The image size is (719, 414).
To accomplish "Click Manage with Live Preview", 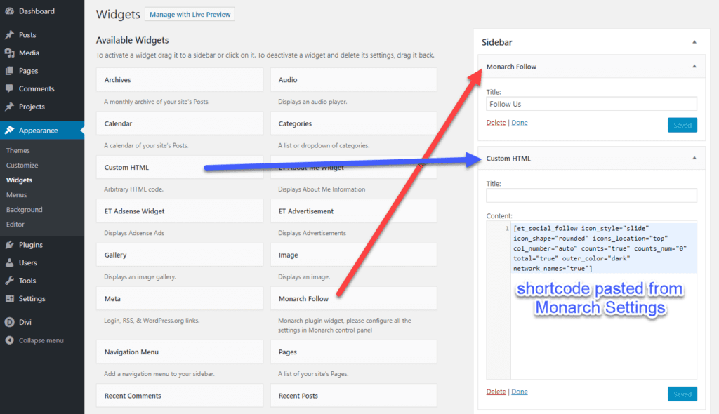I will 190,14.
